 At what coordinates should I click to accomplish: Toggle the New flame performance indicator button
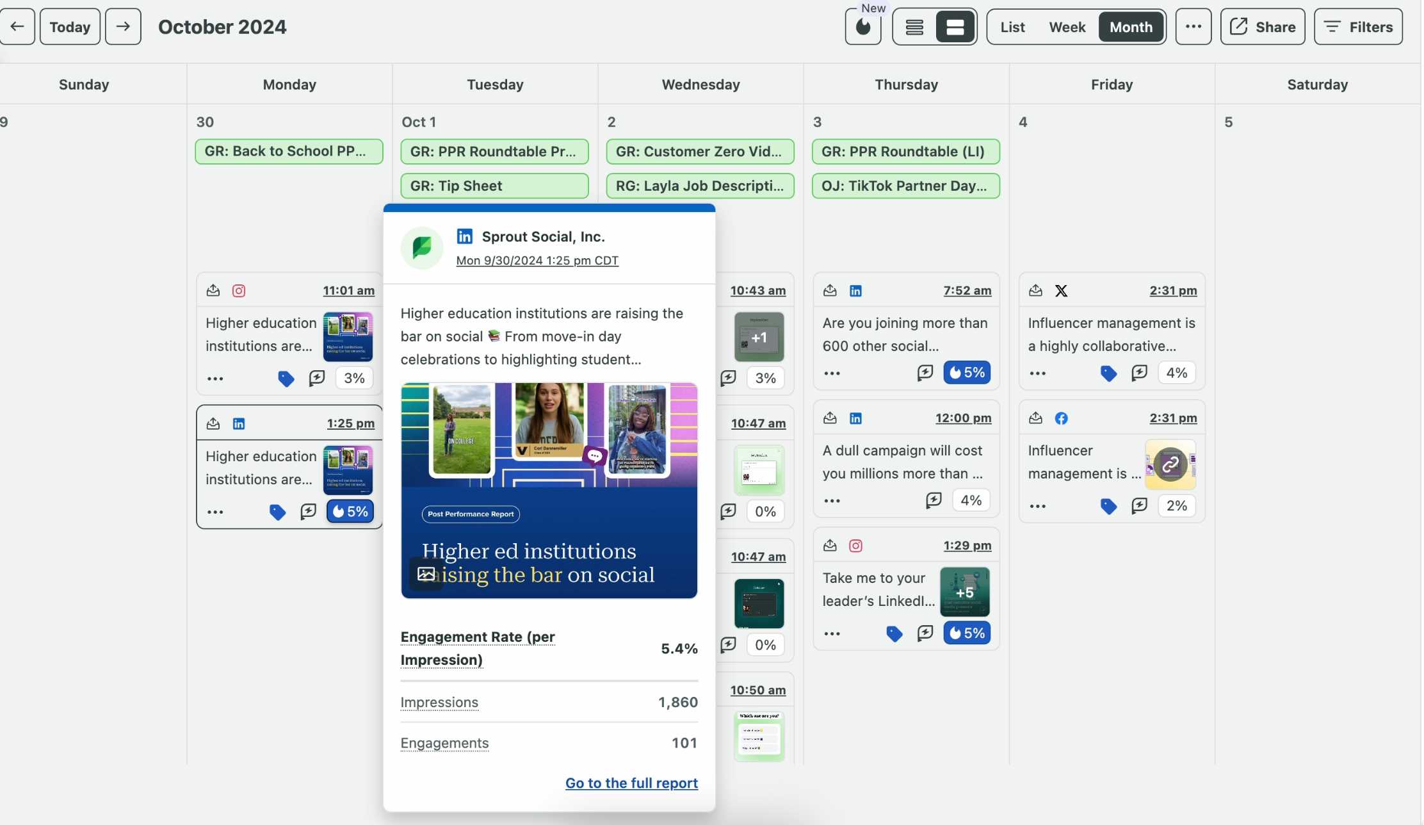[x=863, y=27]
